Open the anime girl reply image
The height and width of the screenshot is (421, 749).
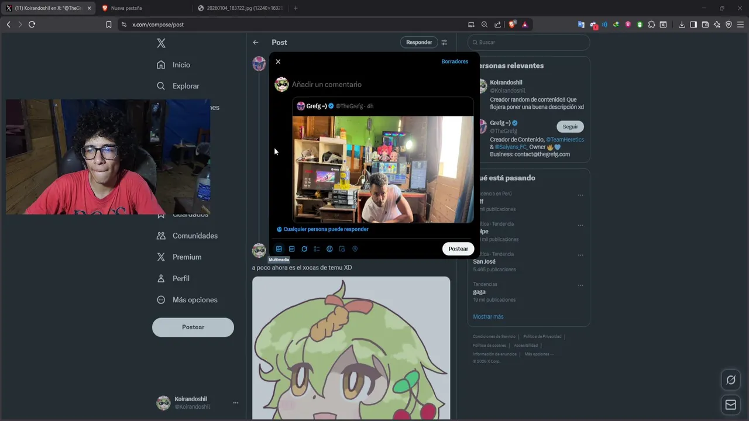(351, 348)
